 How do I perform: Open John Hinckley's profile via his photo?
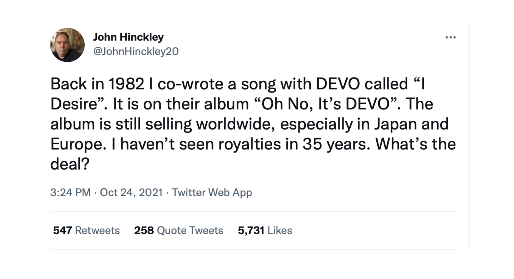68,45
